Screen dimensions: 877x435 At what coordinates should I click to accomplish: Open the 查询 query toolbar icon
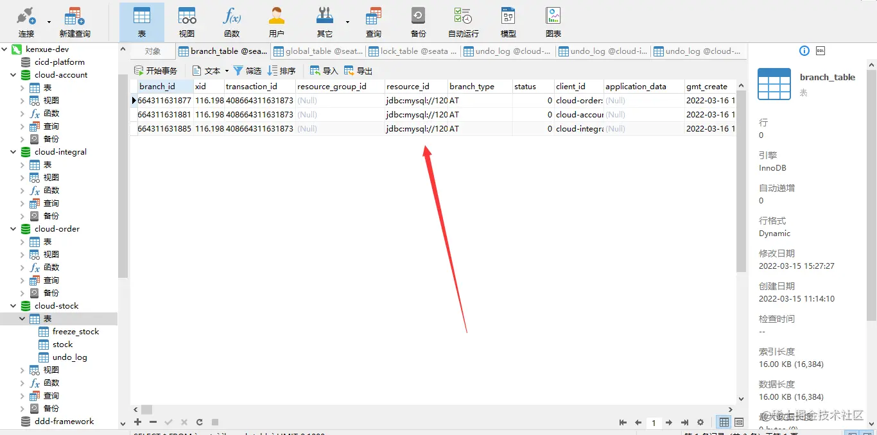[373, 22]
